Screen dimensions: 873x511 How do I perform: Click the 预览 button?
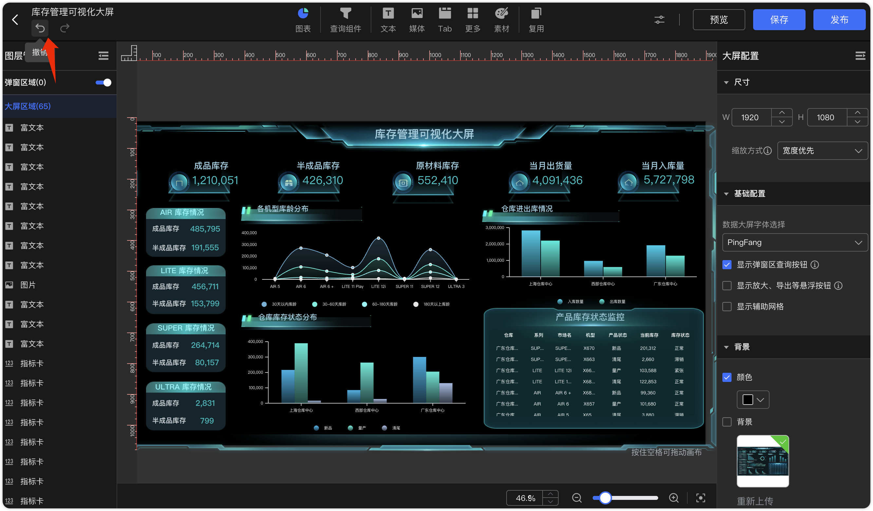pyautogui.click(x=718, y=20)
